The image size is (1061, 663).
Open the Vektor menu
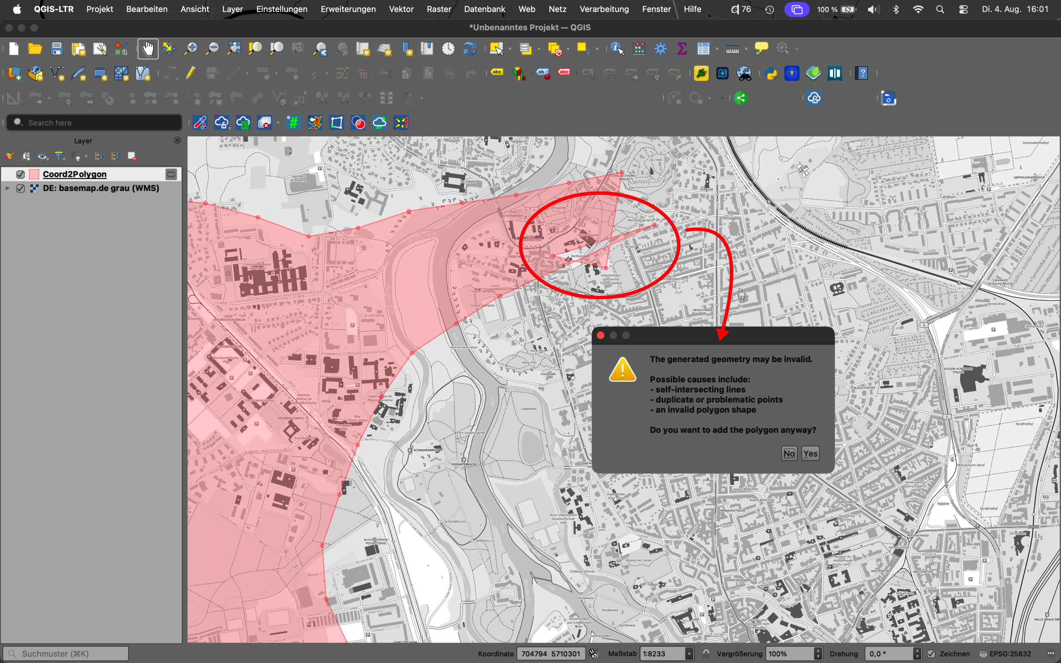click(x=401, y=9)
